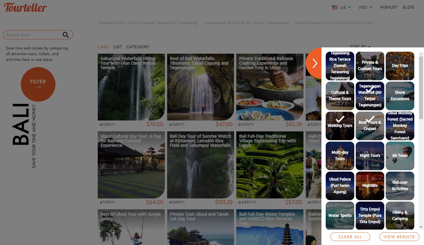This screenshot has height=245, width=424.
Task: Click the $101.29 price
Action: pos(224,202)
